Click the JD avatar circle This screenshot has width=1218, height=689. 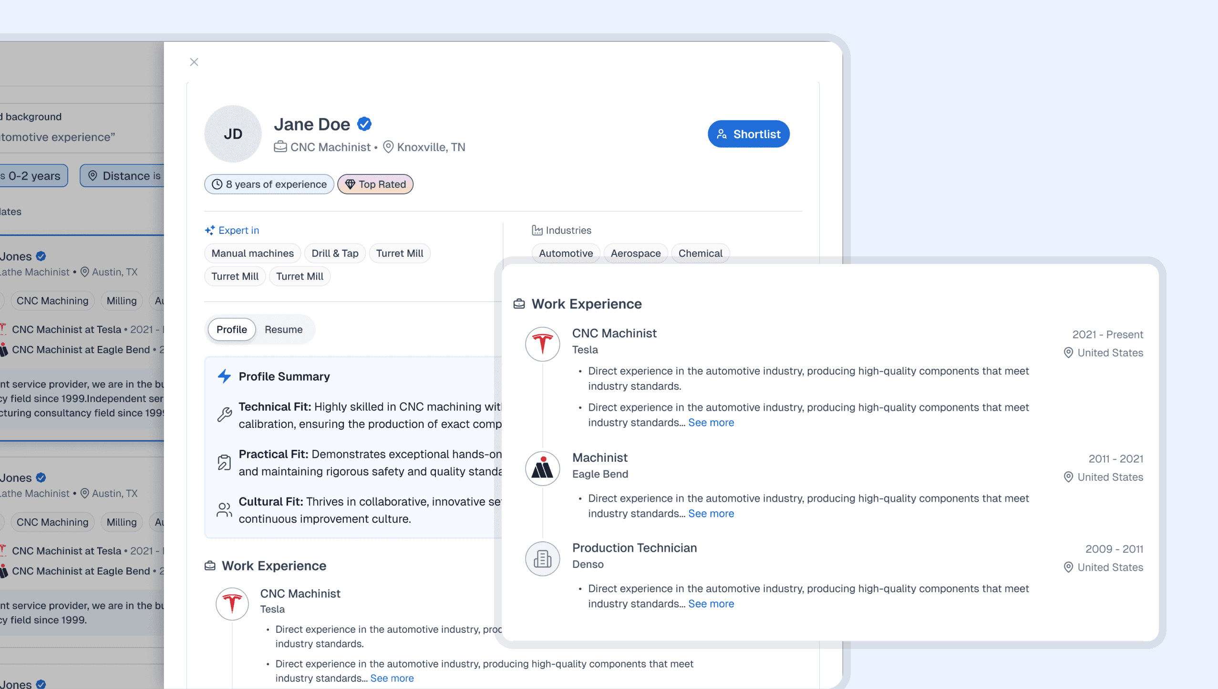click(x=233, y=134)
